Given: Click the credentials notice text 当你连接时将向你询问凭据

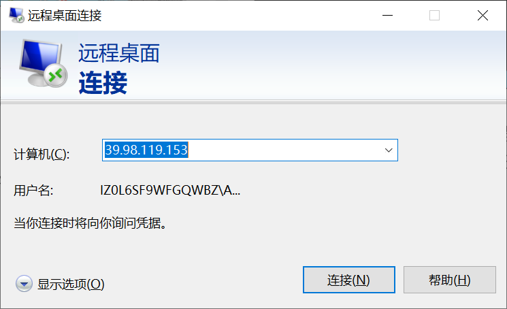Looking at the screenshot, I should click(91, 223).
